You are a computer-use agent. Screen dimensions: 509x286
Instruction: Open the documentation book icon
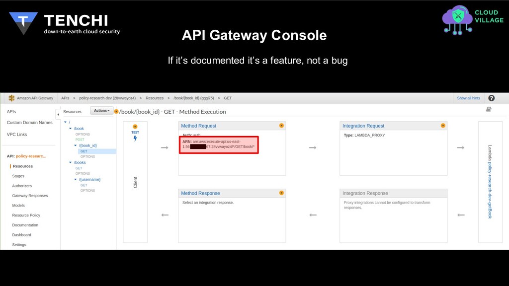(489, 109)
